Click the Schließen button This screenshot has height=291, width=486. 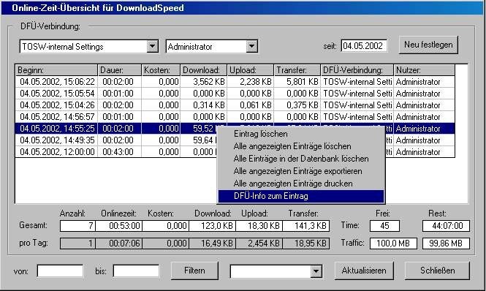click(x=437, y=271)
